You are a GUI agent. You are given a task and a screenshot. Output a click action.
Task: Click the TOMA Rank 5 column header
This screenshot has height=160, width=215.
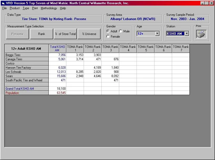146,48
